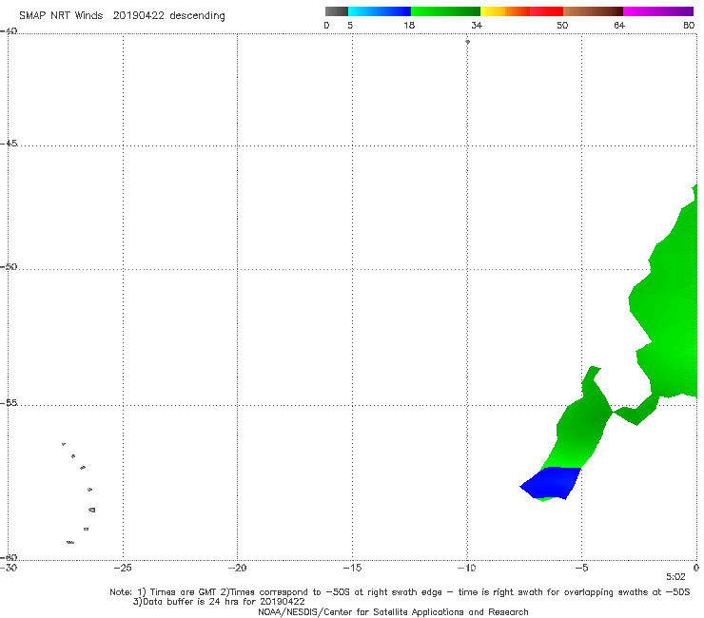The image size is (704, 618).
Task: Click the small island marker near -10, -40
Action: [467, 42]
